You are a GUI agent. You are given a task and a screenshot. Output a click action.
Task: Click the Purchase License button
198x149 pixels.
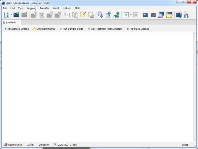tap(139, 29)
